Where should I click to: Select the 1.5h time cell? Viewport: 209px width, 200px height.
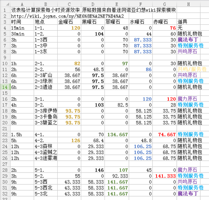(x=22, y=134)
